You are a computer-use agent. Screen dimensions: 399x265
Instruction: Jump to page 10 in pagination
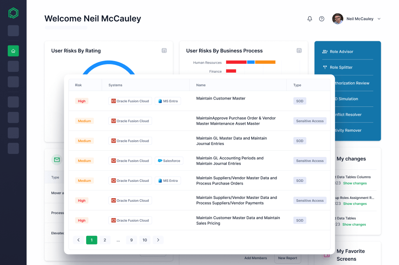click(x=145, y=240)
